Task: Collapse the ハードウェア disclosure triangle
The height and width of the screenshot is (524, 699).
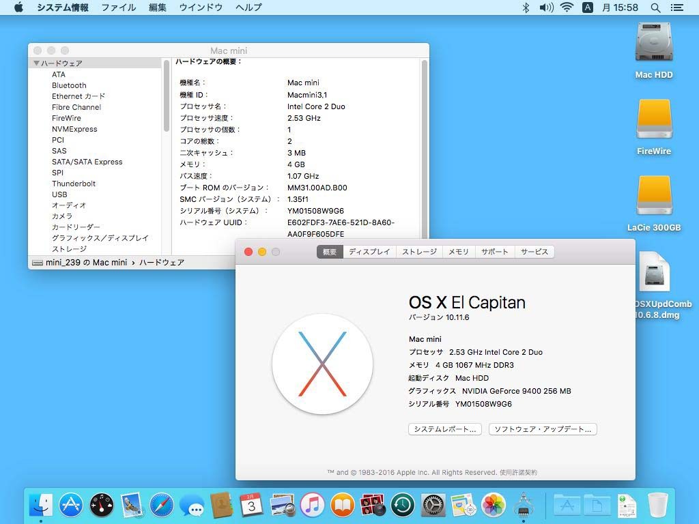Action: pos(36,63)
